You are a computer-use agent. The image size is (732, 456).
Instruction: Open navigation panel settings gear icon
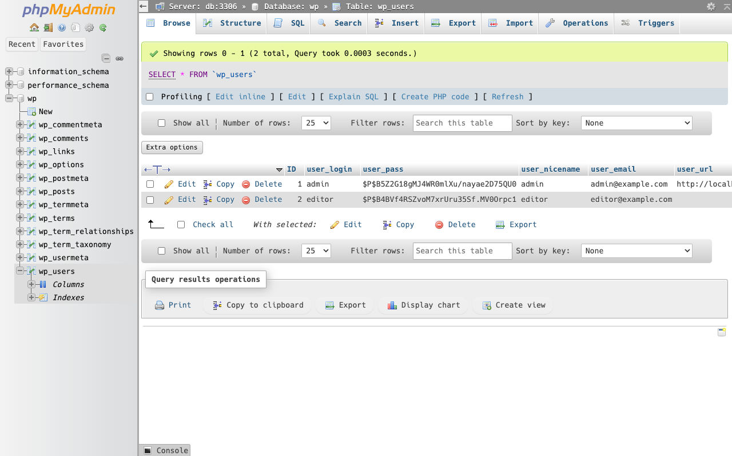coord(89,27)
